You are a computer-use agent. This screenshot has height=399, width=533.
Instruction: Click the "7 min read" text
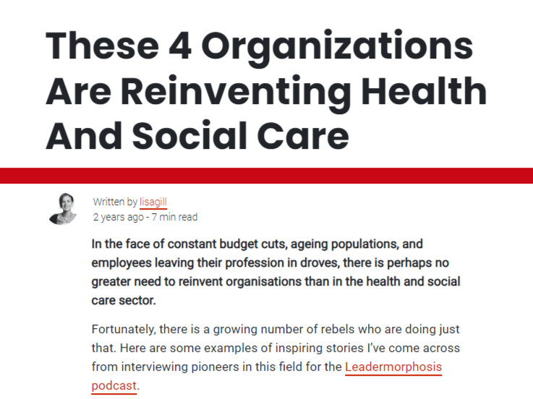[x=173, y=217]
